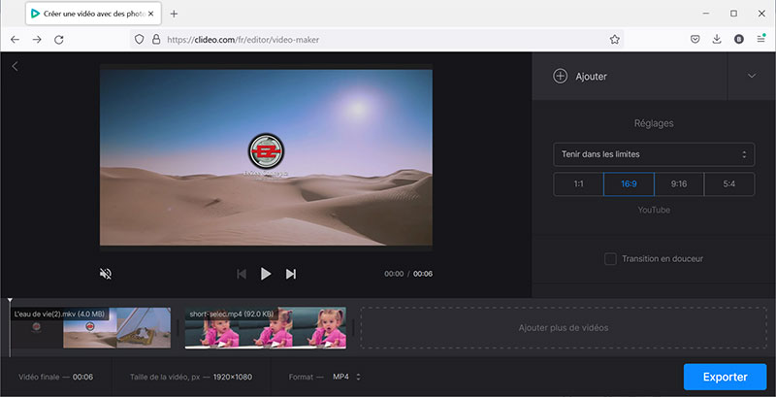Click the Ajouter label
The width and height of the screenshot is (776, 397).
591,77
